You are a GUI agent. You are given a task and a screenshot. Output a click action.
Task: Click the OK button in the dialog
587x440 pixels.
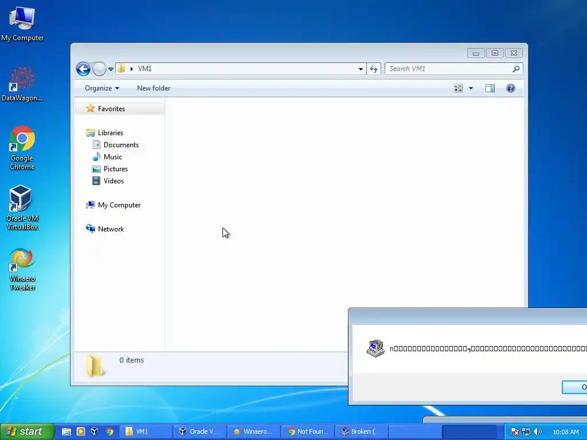click(574, 387)
